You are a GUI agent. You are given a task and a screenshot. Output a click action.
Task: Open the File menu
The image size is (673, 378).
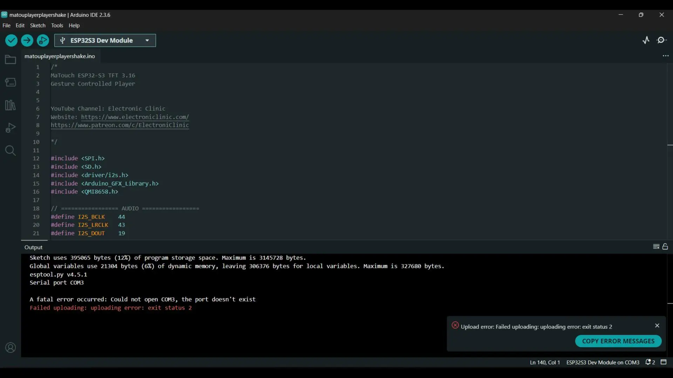6,26
